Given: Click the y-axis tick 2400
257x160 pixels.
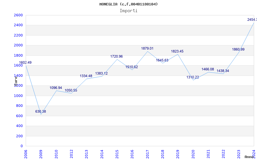Looking at the screenshot, I should 18,25.
